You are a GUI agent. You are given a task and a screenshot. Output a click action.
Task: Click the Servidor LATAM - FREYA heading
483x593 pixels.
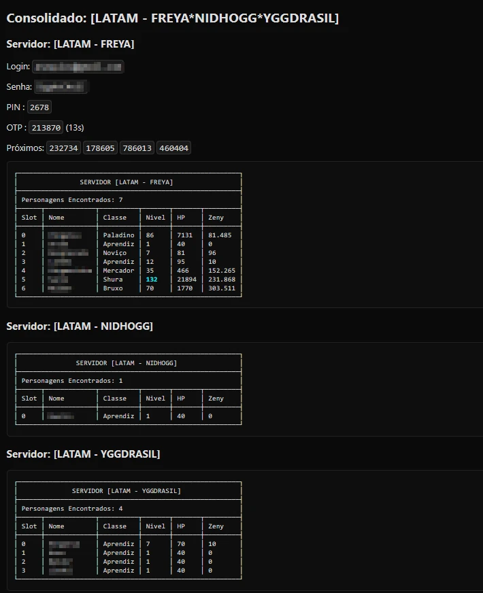70,44
